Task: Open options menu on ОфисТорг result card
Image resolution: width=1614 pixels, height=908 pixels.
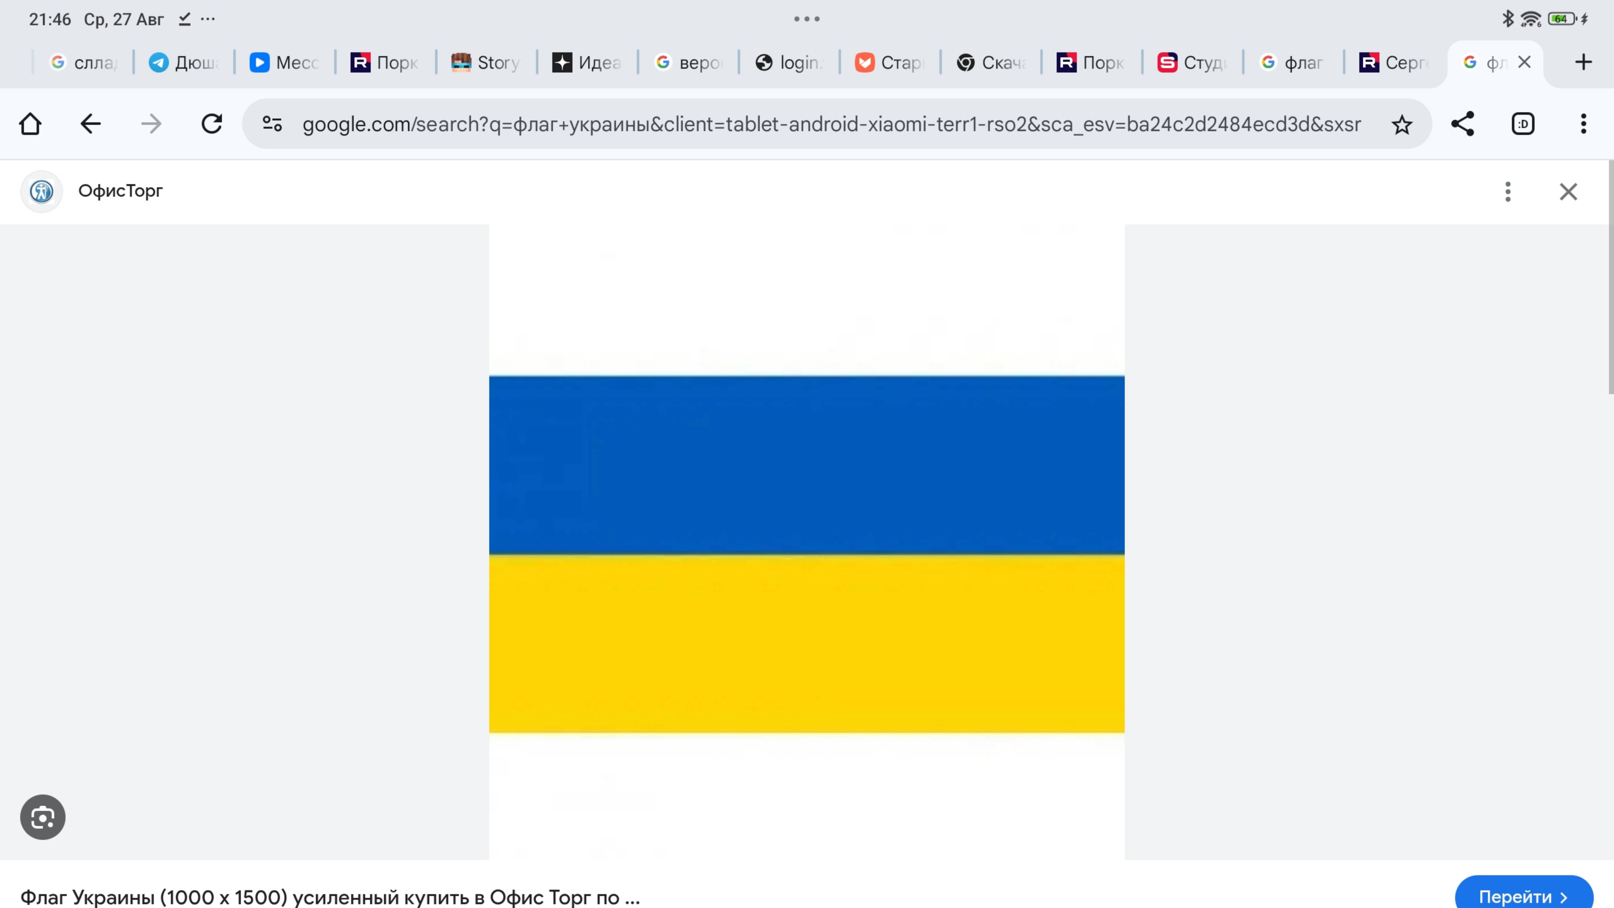Action: [x=1507, y=192]
